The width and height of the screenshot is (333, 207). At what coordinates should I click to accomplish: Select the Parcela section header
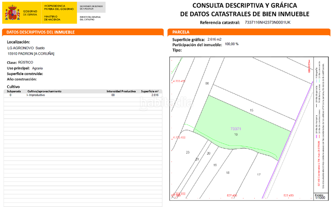click(x=181, y=32)
